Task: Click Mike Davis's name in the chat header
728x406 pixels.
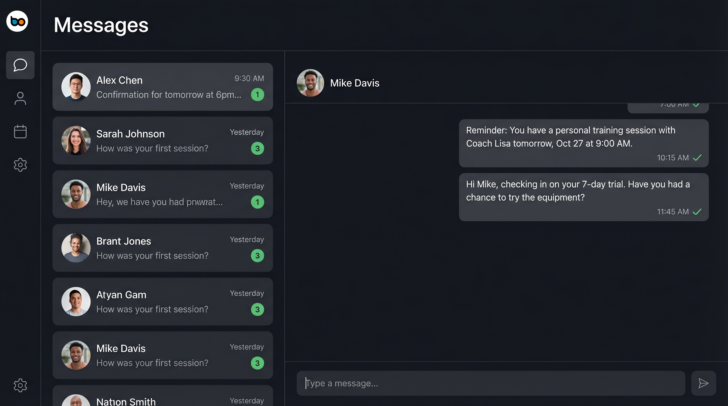Action: (354, 83)
